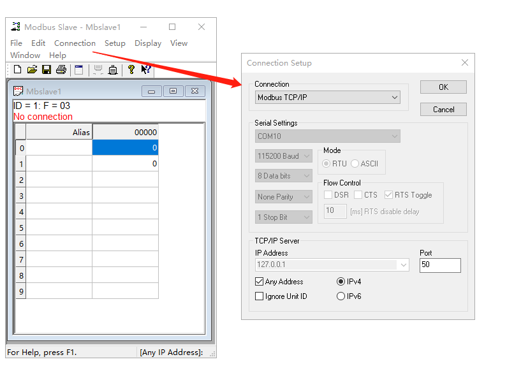Click the Print toolbar icon
514x385 pixels.
61,69
